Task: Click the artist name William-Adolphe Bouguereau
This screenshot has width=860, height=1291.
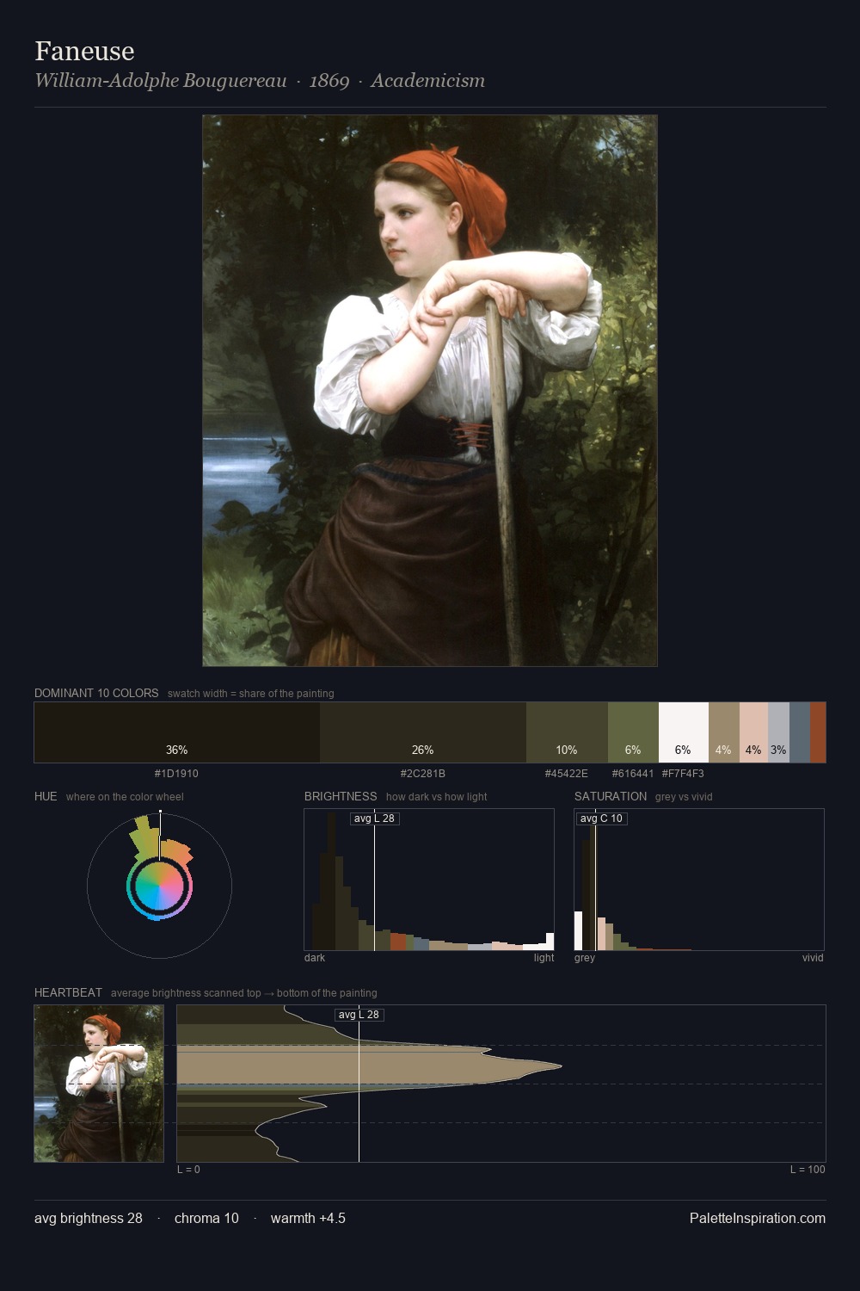Action: (161, 81)
